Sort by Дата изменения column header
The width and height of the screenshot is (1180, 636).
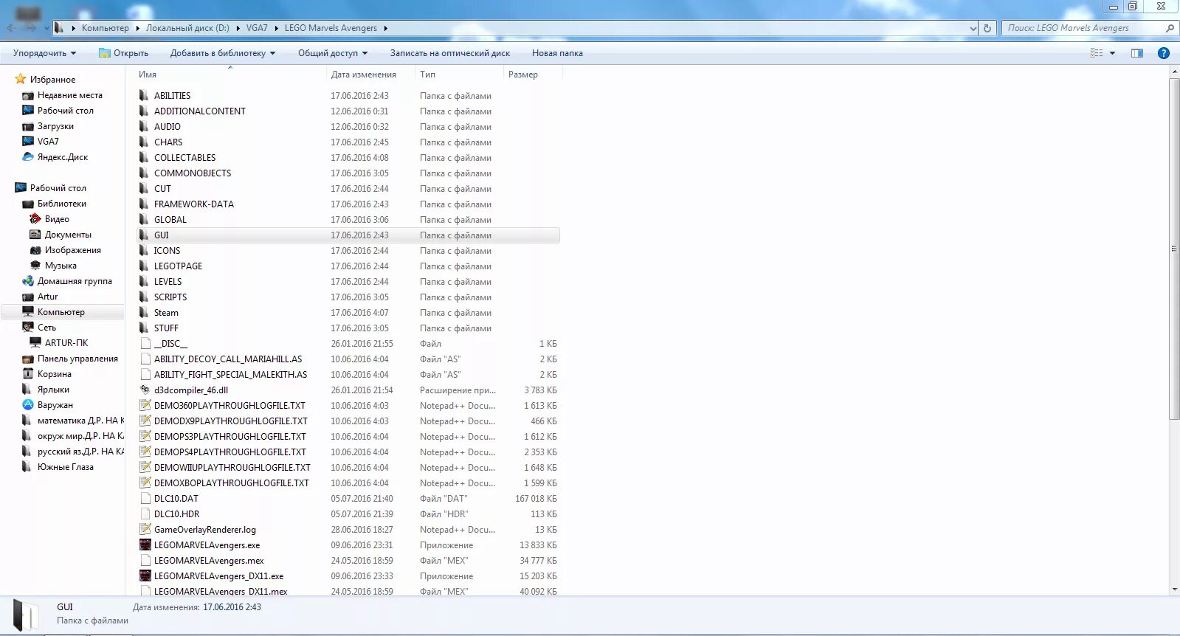(370, 75)
